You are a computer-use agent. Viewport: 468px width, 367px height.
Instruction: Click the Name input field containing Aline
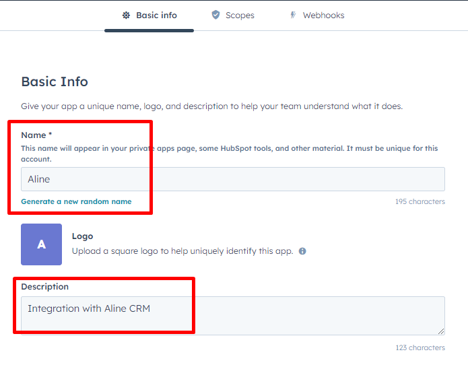tap(233, 179)
